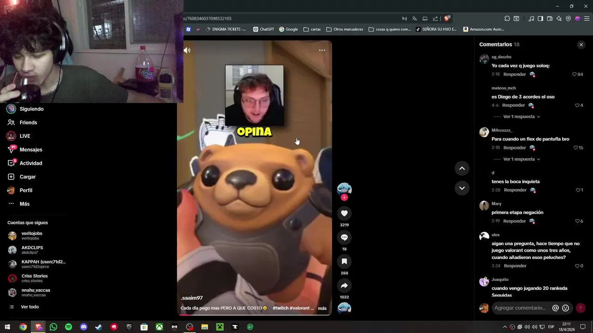
Task: Like the video with 3219 hearts
Action: point(344,213)
